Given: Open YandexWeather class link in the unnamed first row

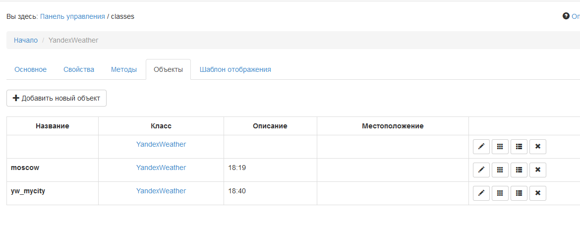Looking at the screenshot, I should [161, 144].
